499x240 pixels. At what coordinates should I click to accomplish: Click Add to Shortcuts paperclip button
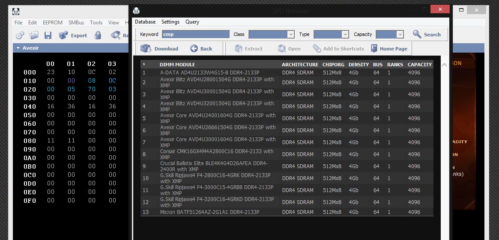pyautogui.click(x=338, y=49)
